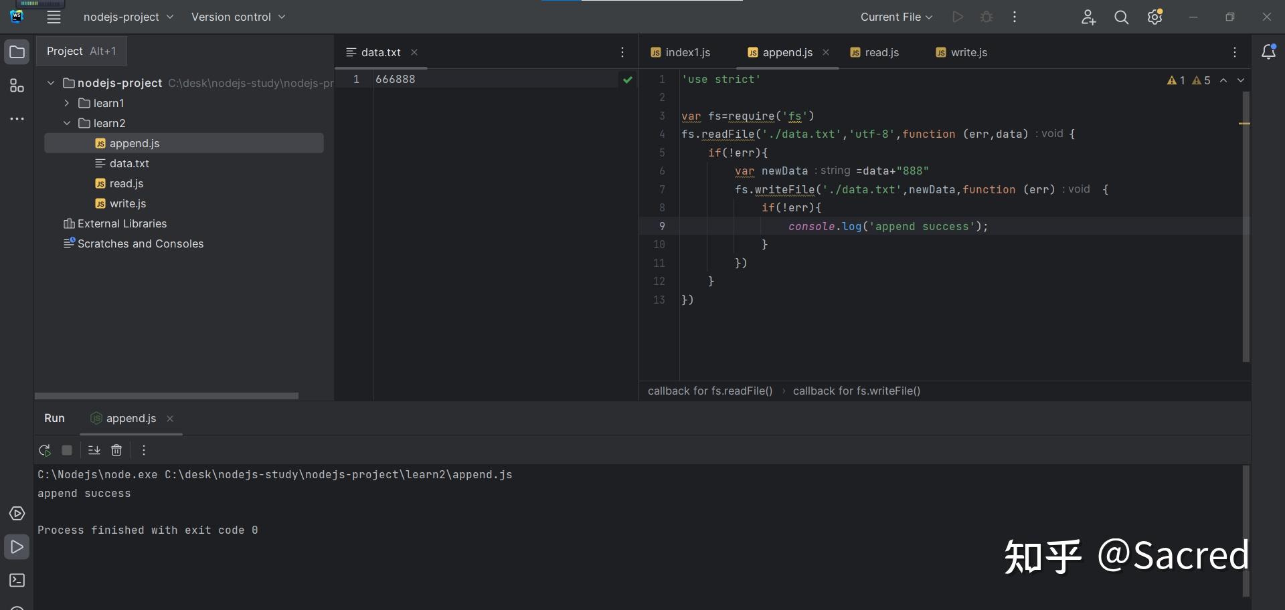The height and width of the screenshot is (610, 1285).
Task: Toggle scroll to end of output
Action: pyautogui.click(x=94, y=450)
